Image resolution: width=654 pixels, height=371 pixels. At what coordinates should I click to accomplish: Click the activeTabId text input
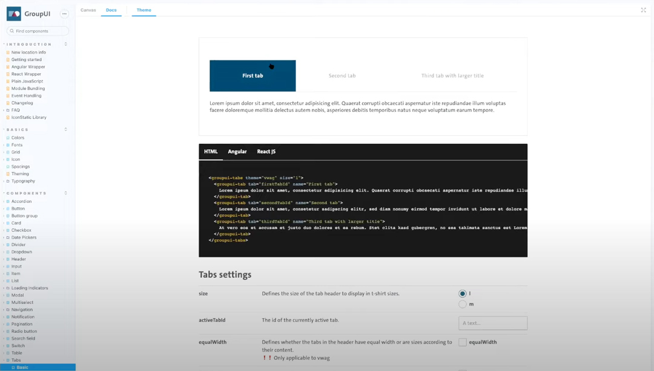click(x=492, y=323)
